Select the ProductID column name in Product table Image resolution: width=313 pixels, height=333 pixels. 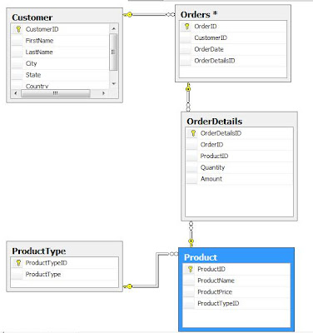[x=211, y=269]
